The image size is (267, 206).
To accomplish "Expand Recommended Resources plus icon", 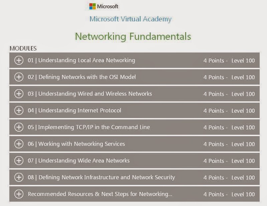I will [19, 194].
